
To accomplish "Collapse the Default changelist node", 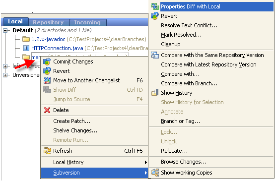I will pyautogui.click(x=5, y=31).
